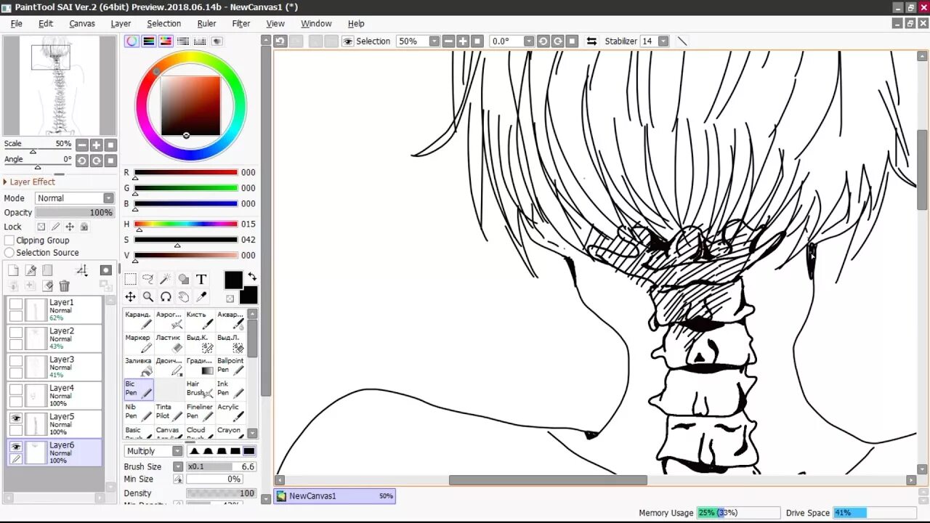Zoom in using navigator Scale plus button
The image size is (930, 523).
click(96, 145)
